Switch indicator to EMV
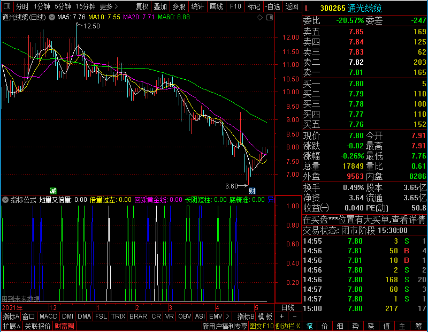This screenshot has height=332, width=428. [x=216, y=316]
